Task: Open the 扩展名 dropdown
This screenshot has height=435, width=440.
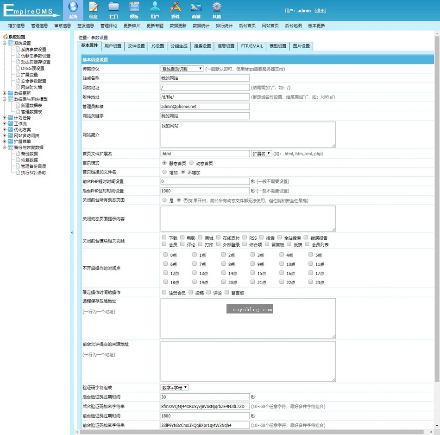Action: tap(261, 154)
